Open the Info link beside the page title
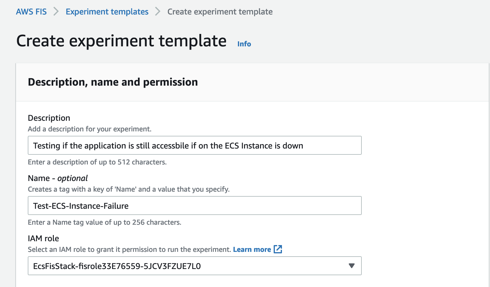The height and width of the screenshot is (287, 490). point(244,44)
